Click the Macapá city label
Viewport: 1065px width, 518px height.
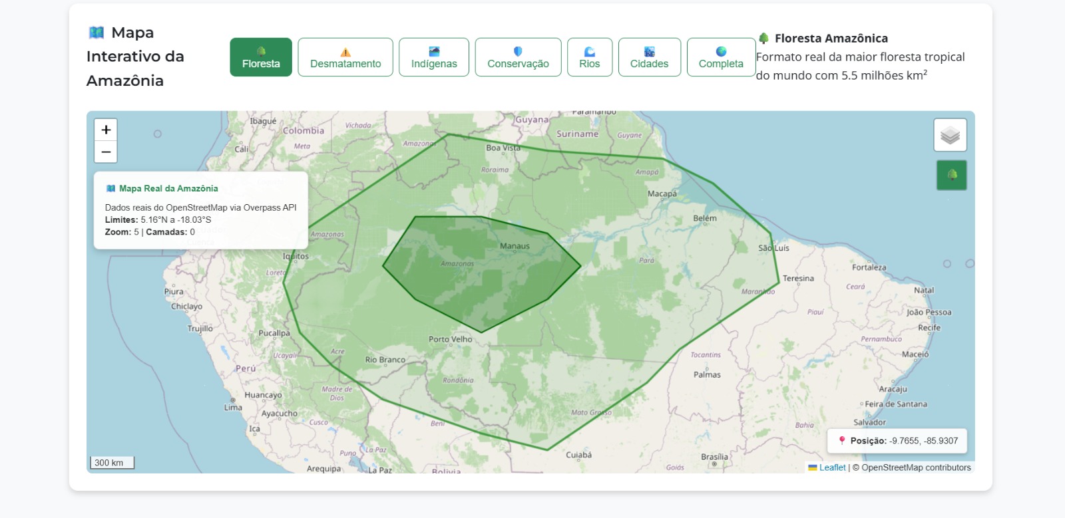662,194
